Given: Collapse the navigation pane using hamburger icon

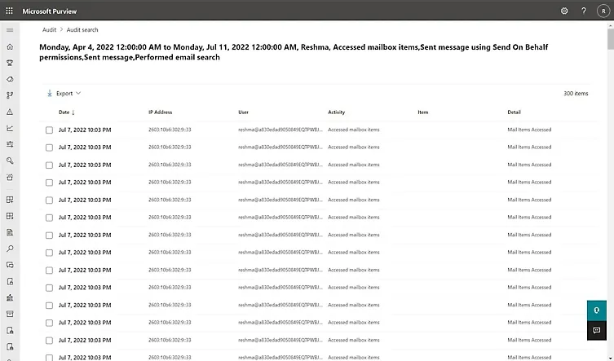Looking at the screenshot, I should click(x=10, y=30).
